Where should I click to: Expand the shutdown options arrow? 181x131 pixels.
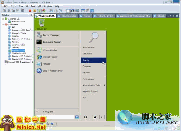point(102,117)
